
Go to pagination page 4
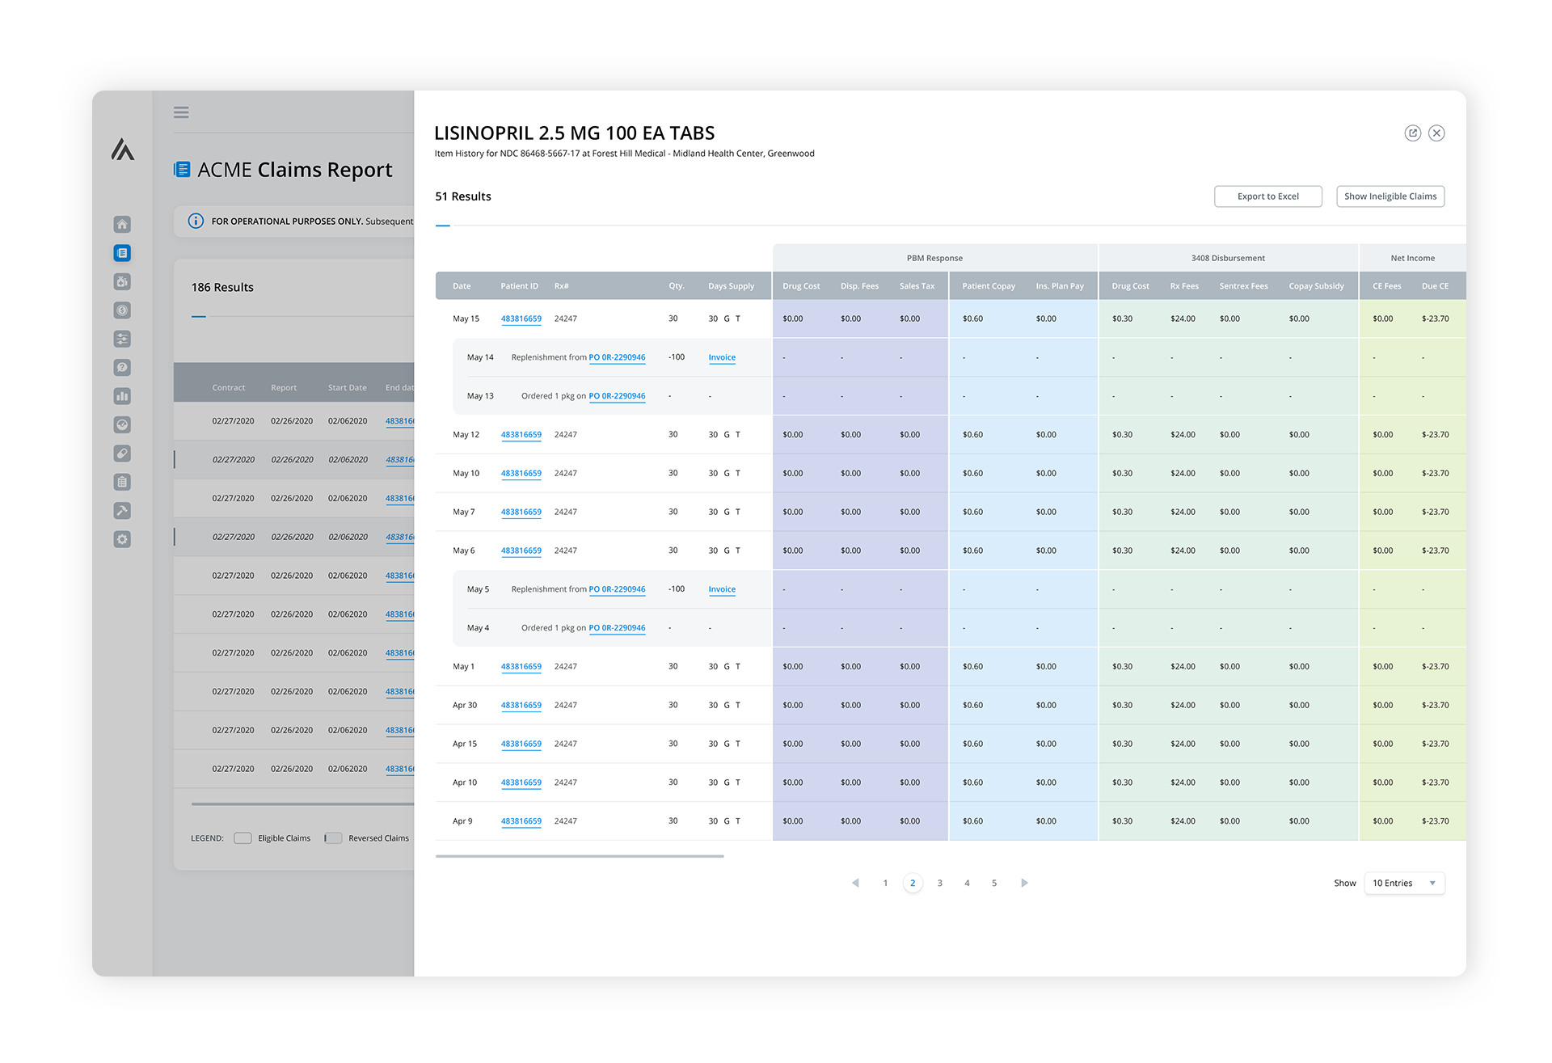[x=967, y=883]
